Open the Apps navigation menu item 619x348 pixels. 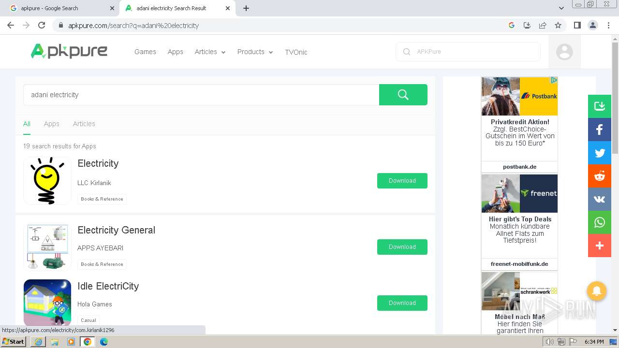pos(176,52)
